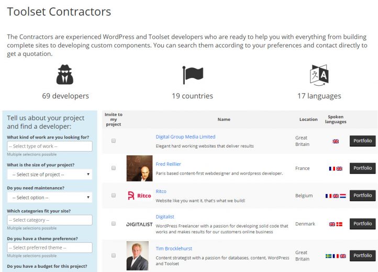Click Fred Reillier's profile photo

[x=139, y=168]
